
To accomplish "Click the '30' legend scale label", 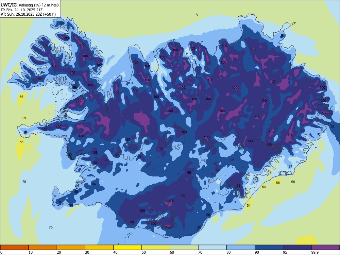I will tap(87, 252).
